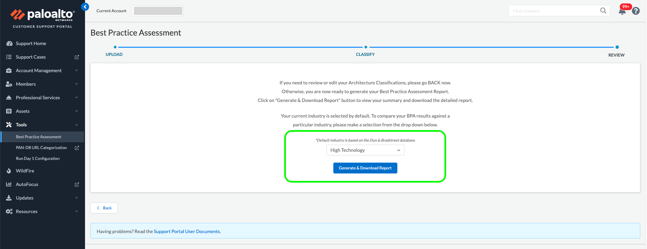This screenshot has width=647, height=249.
Task: Click the Support Cases list icon
Action: click(x=9, y=57)
